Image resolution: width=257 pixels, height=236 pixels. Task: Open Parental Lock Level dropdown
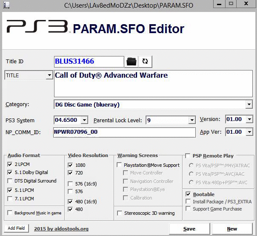pos(191,121)
